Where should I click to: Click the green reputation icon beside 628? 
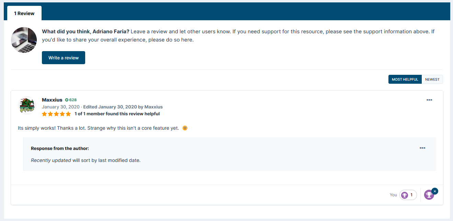[x=67, y=100]
